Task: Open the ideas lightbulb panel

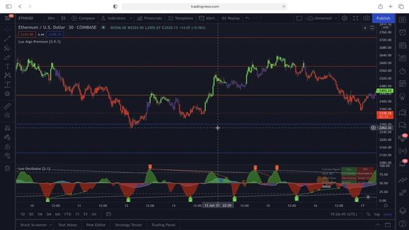Action: click(x=403, y=96)
